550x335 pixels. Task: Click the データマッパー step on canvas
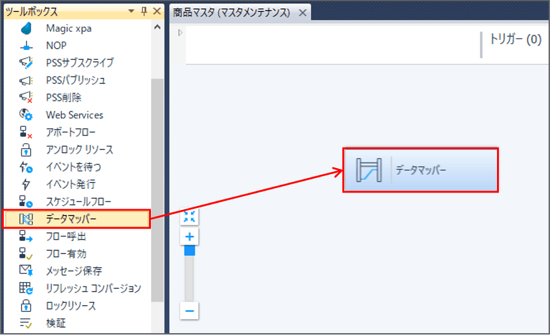420,170
